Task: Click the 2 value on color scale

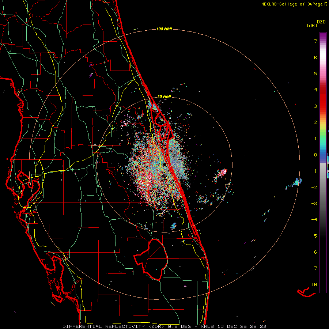Action: click(x=315, y=122)
